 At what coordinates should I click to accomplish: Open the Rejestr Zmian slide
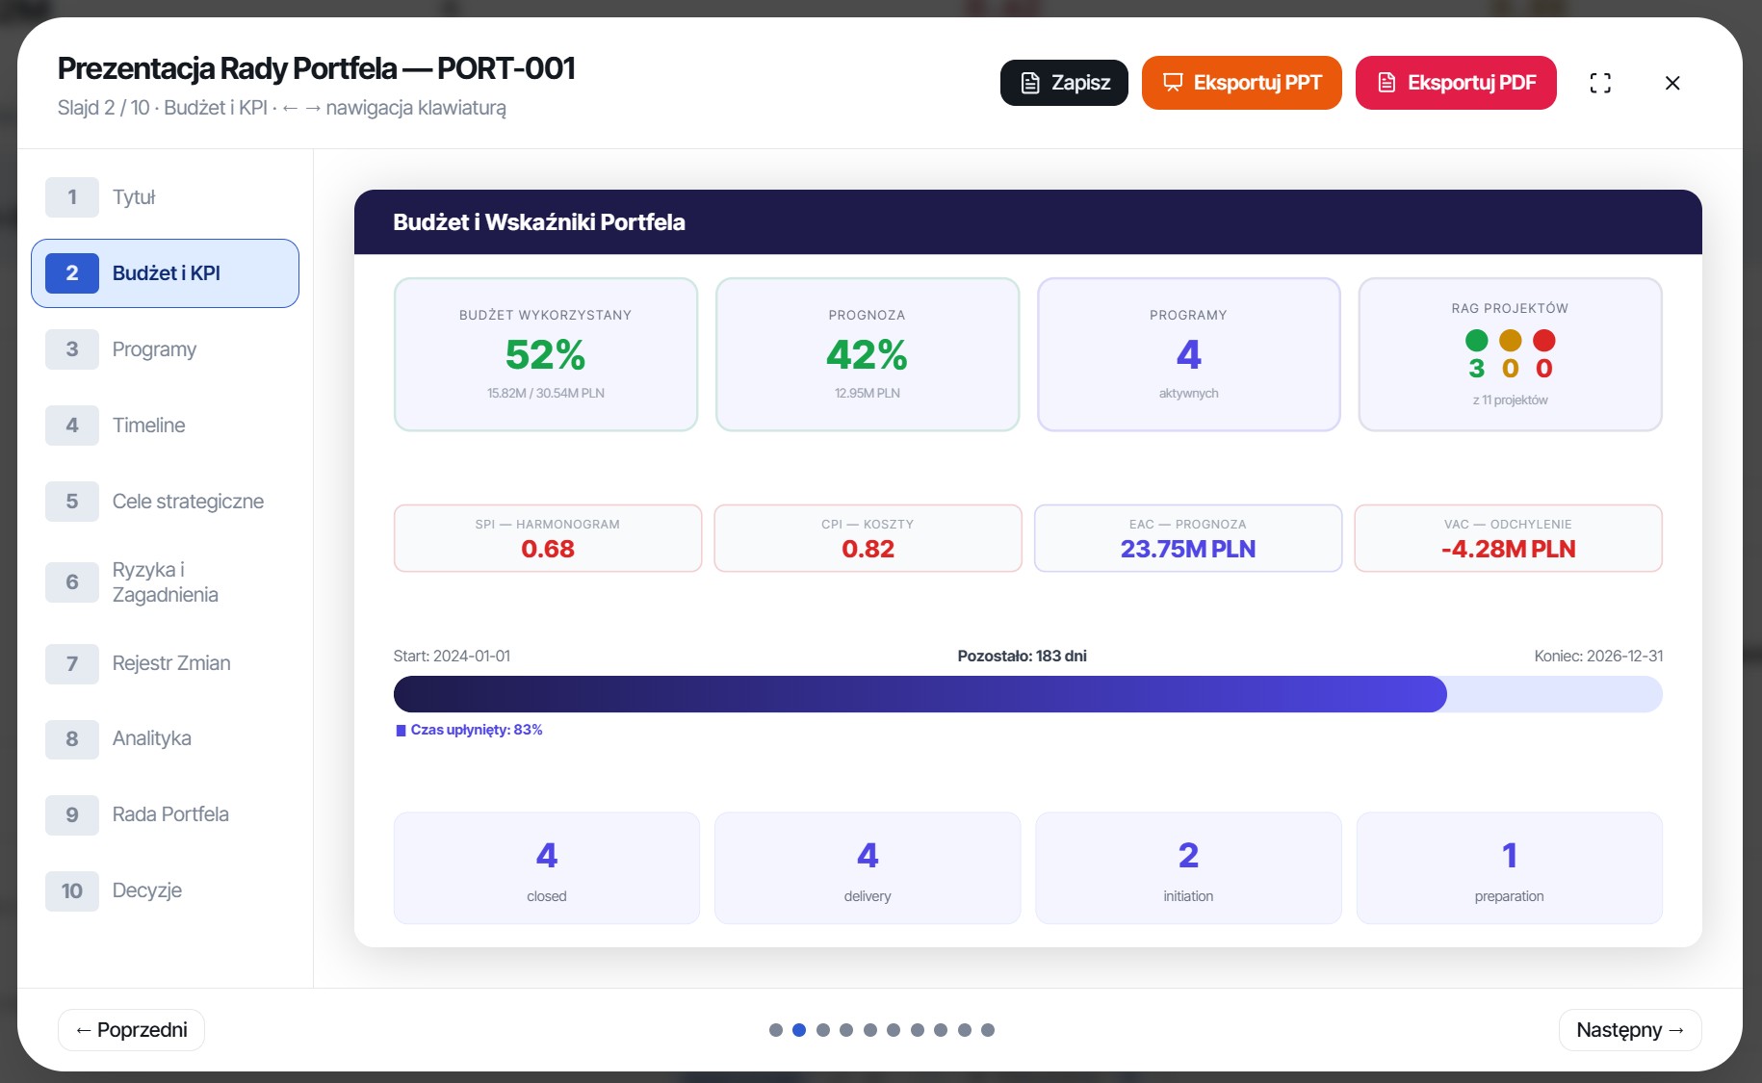pyautogui.click(x=165, y=663)
